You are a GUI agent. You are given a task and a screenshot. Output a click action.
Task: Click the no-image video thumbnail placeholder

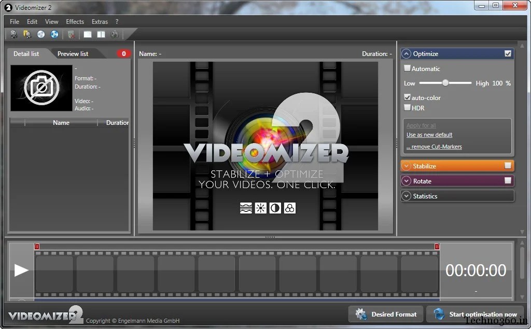[x=41, y=88]
